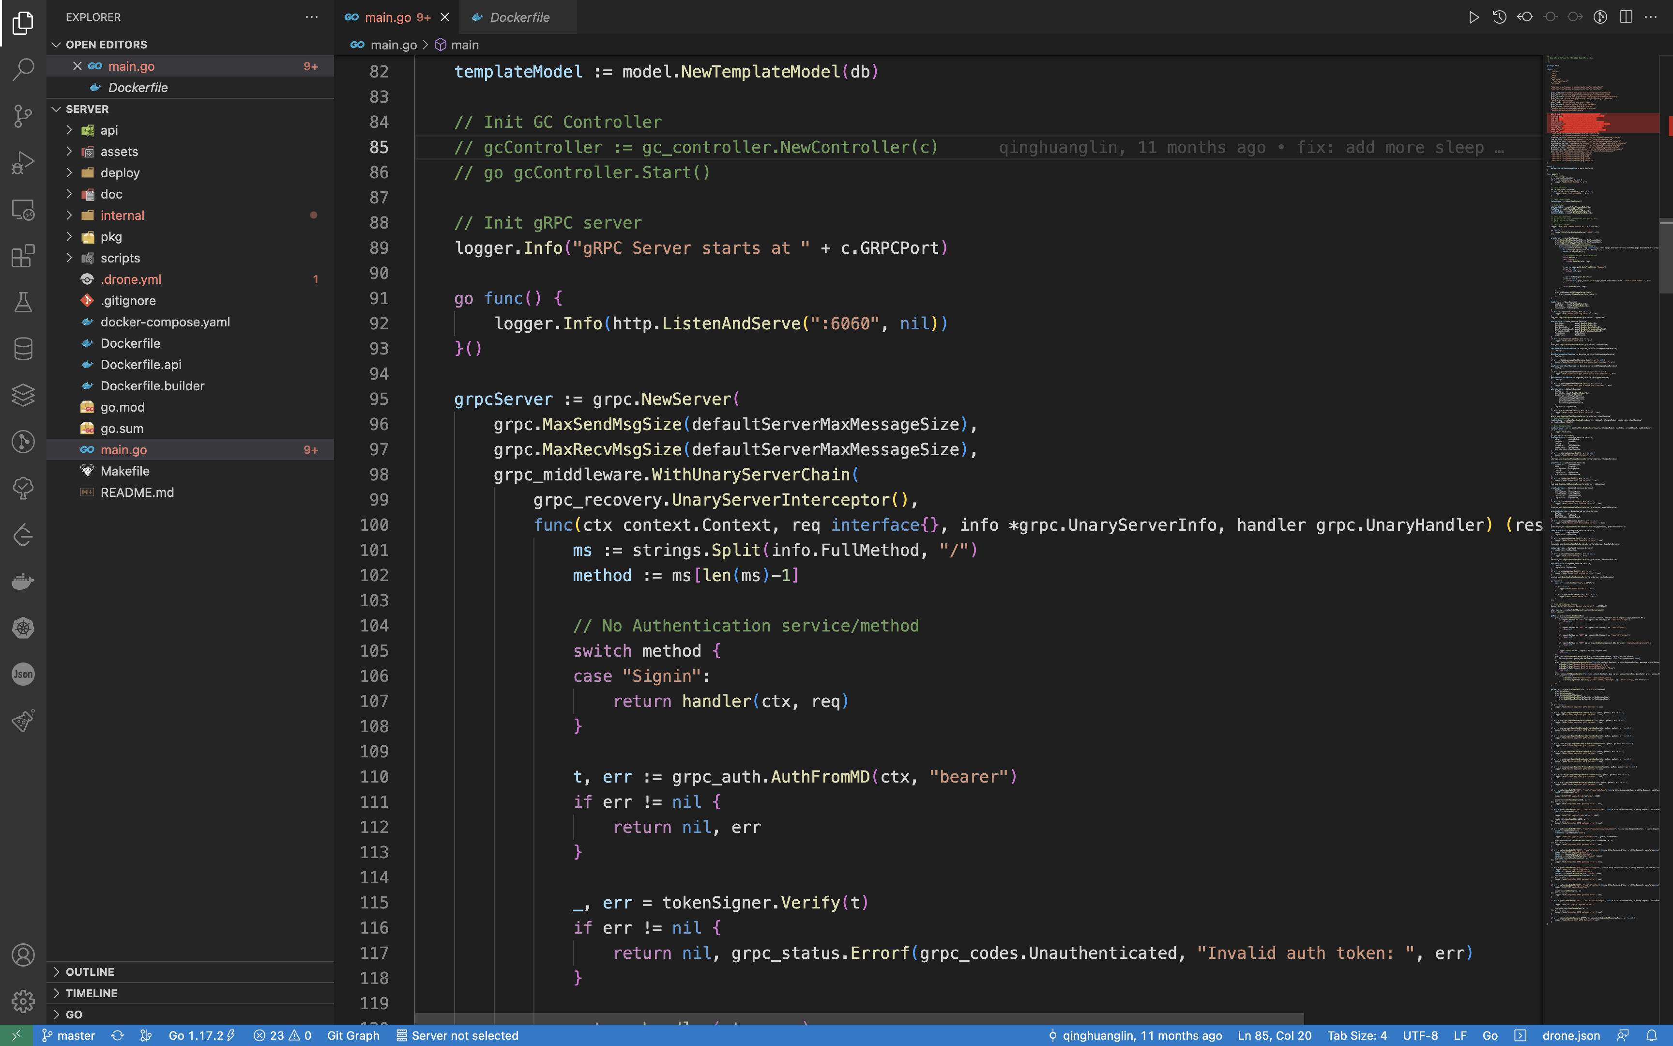Open the Remote Explorer icon

pos(23,209)
